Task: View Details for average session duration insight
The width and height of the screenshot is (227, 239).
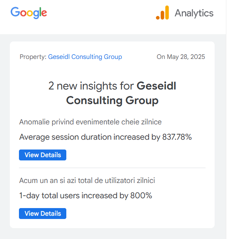Action: pyautogui.click(x=43, y=155)
